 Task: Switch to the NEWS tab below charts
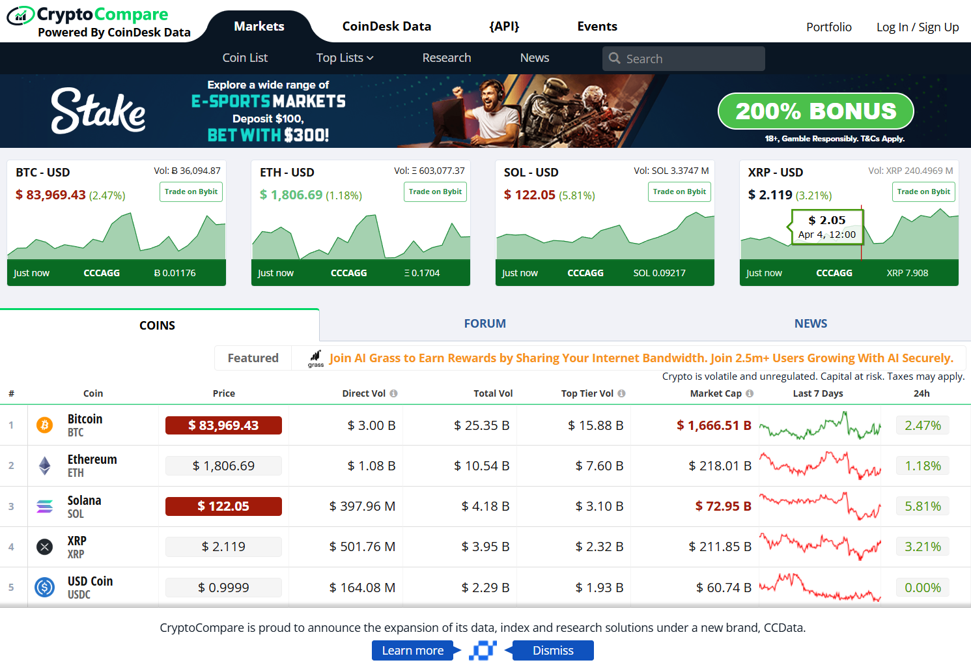point(811,324)
